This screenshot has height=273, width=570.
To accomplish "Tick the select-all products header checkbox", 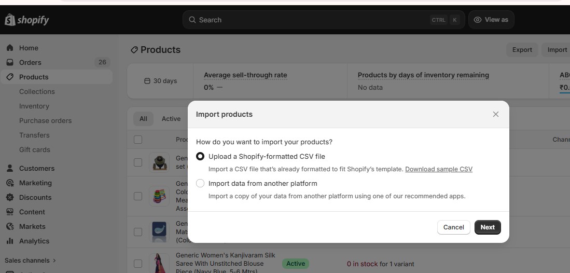I will pyautogui.click(x=138, y=140).
